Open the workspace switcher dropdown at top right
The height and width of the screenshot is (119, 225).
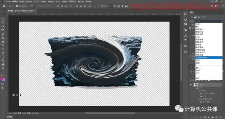click(217, 6)
